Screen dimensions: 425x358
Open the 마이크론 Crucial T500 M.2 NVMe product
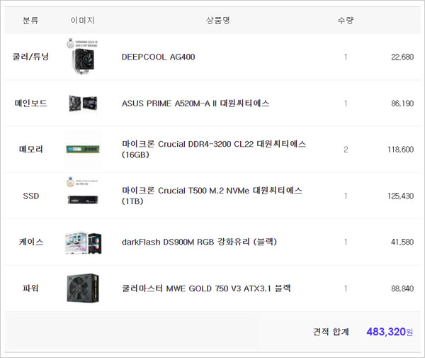pyautogui.click(x=212, y=196)
